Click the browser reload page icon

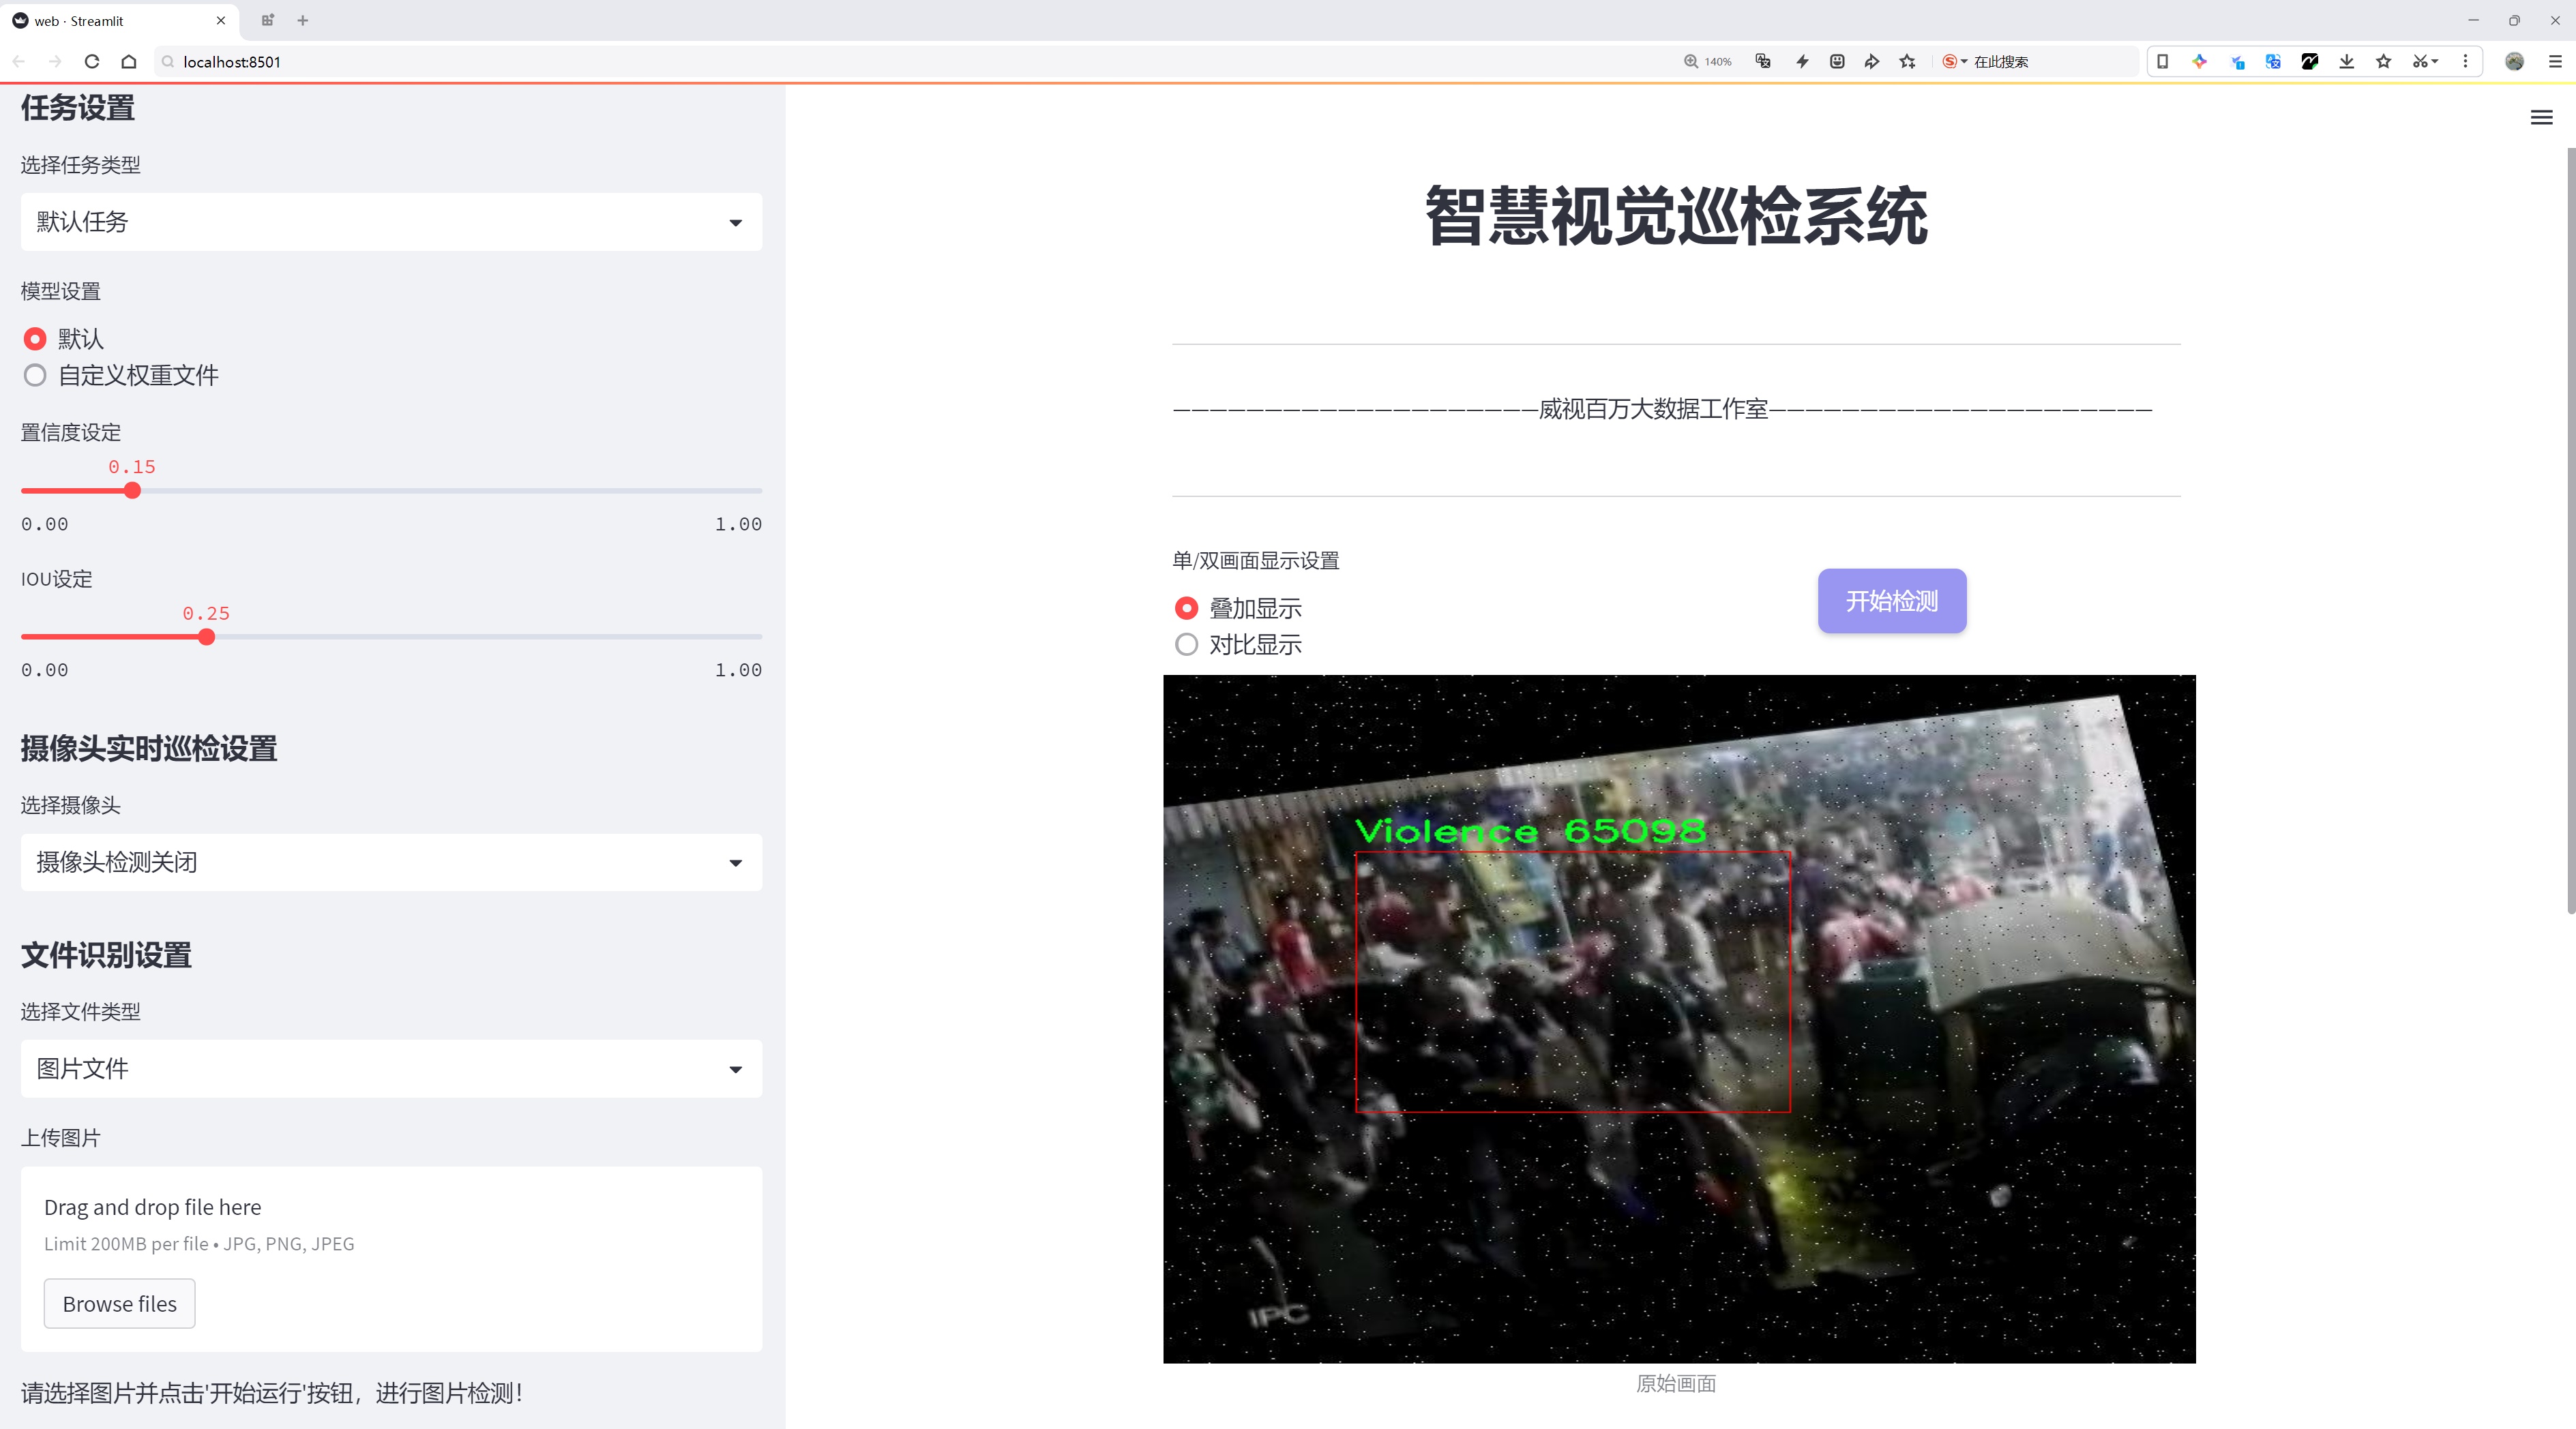coord(92,62)
